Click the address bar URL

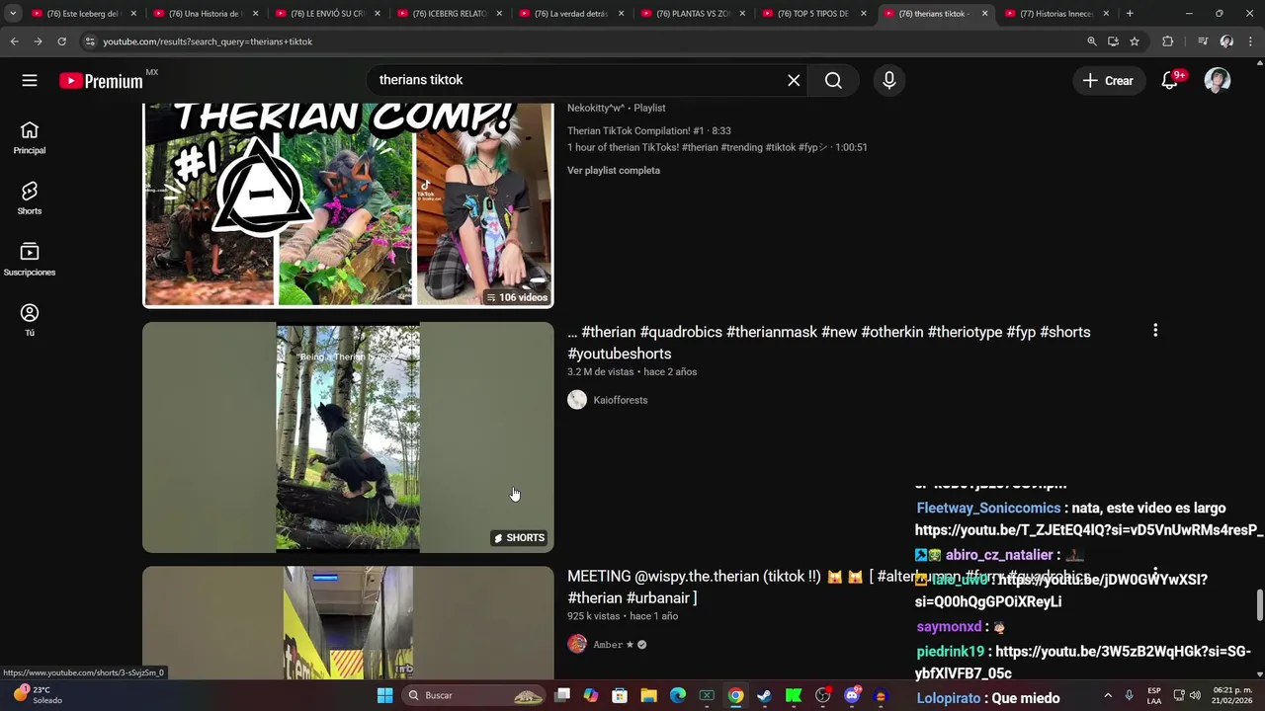(208, 41)
